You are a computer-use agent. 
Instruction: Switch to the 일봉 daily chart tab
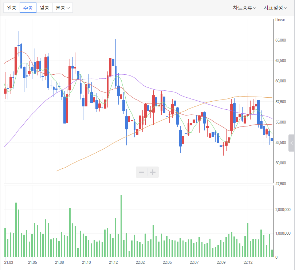tap(12, 8)
